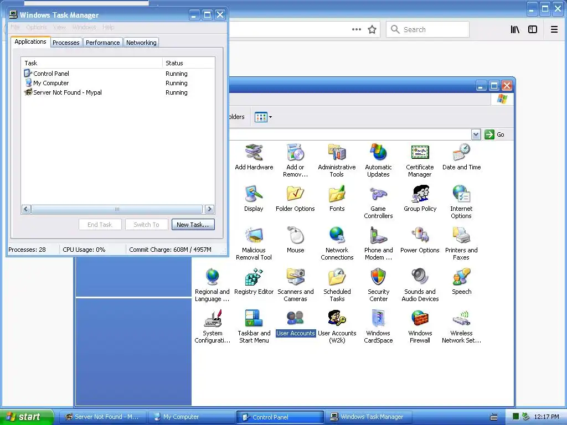The width and height of the screenshot is (567, 425).
Task: Select the Applications tab
Action: [30, 42]
